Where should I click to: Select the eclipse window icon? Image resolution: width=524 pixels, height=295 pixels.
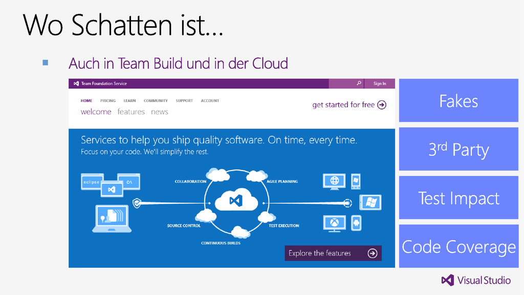(x=92, y=182)
